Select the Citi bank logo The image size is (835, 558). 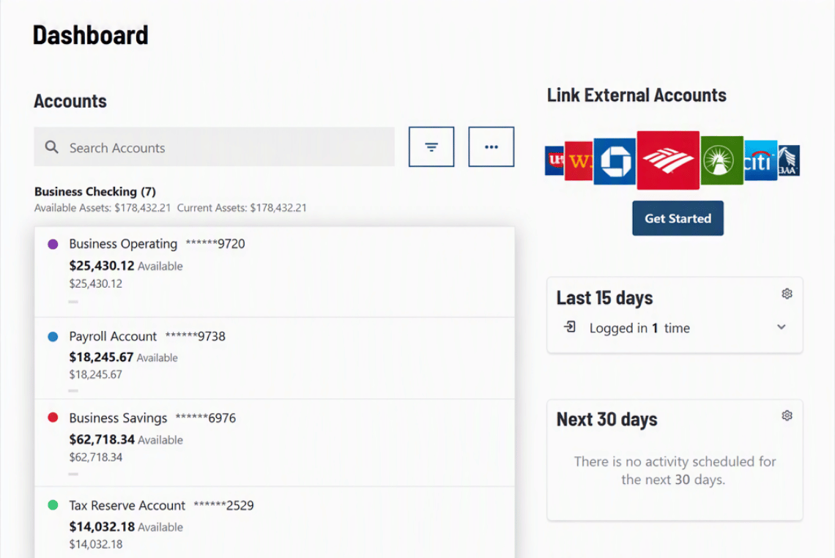(x=760, y=160)
